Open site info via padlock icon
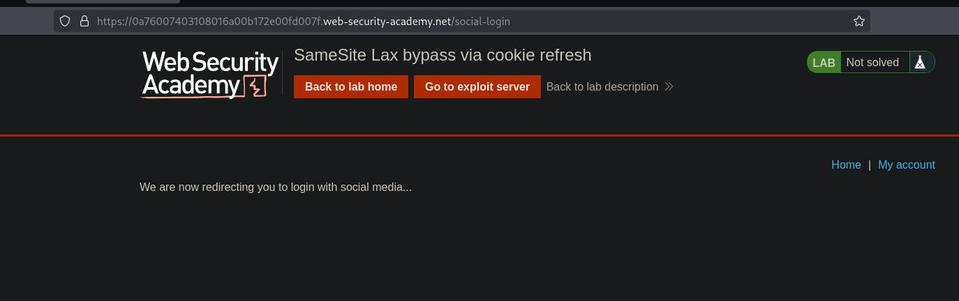Viewport: 959px width, 301px height. [84, 21]
